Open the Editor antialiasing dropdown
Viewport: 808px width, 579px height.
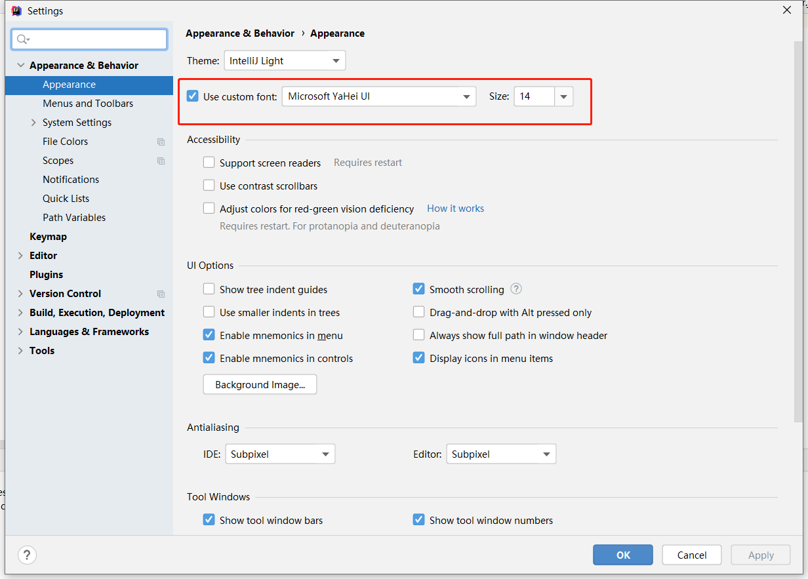[x=501, y=454]
